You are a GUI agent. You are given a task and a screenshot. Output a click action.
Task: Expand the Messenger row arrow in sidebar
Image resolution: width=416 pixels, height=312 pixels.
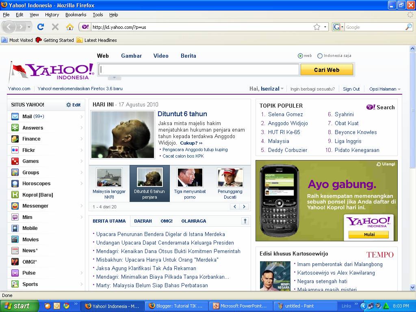[x=81, y=206]
